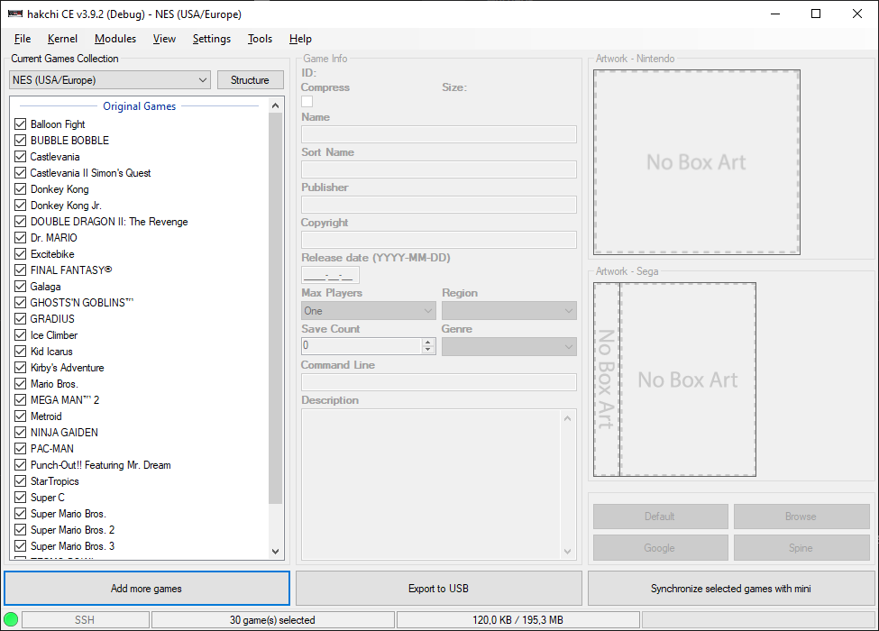The image size is (879, 631).
Task: Click the Name input field
Action: pos(439,134)
